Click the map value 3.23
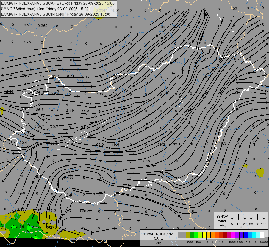This screenshot has width=269, height=247. [x=28, y=25]
